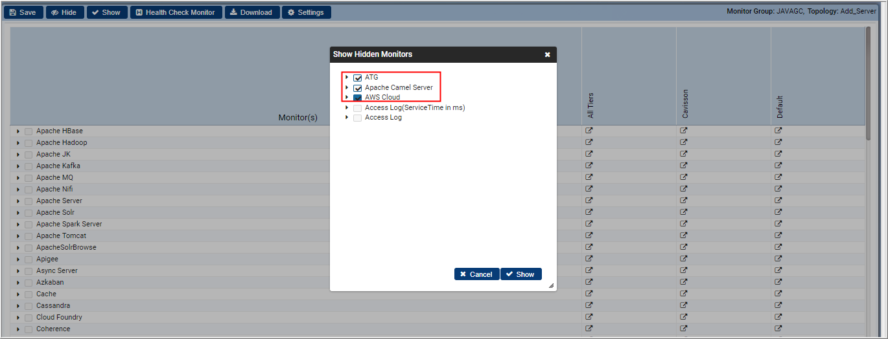
Task: Check the Access Log(ServiceTime in ms) checkbox
Action: 357,108
